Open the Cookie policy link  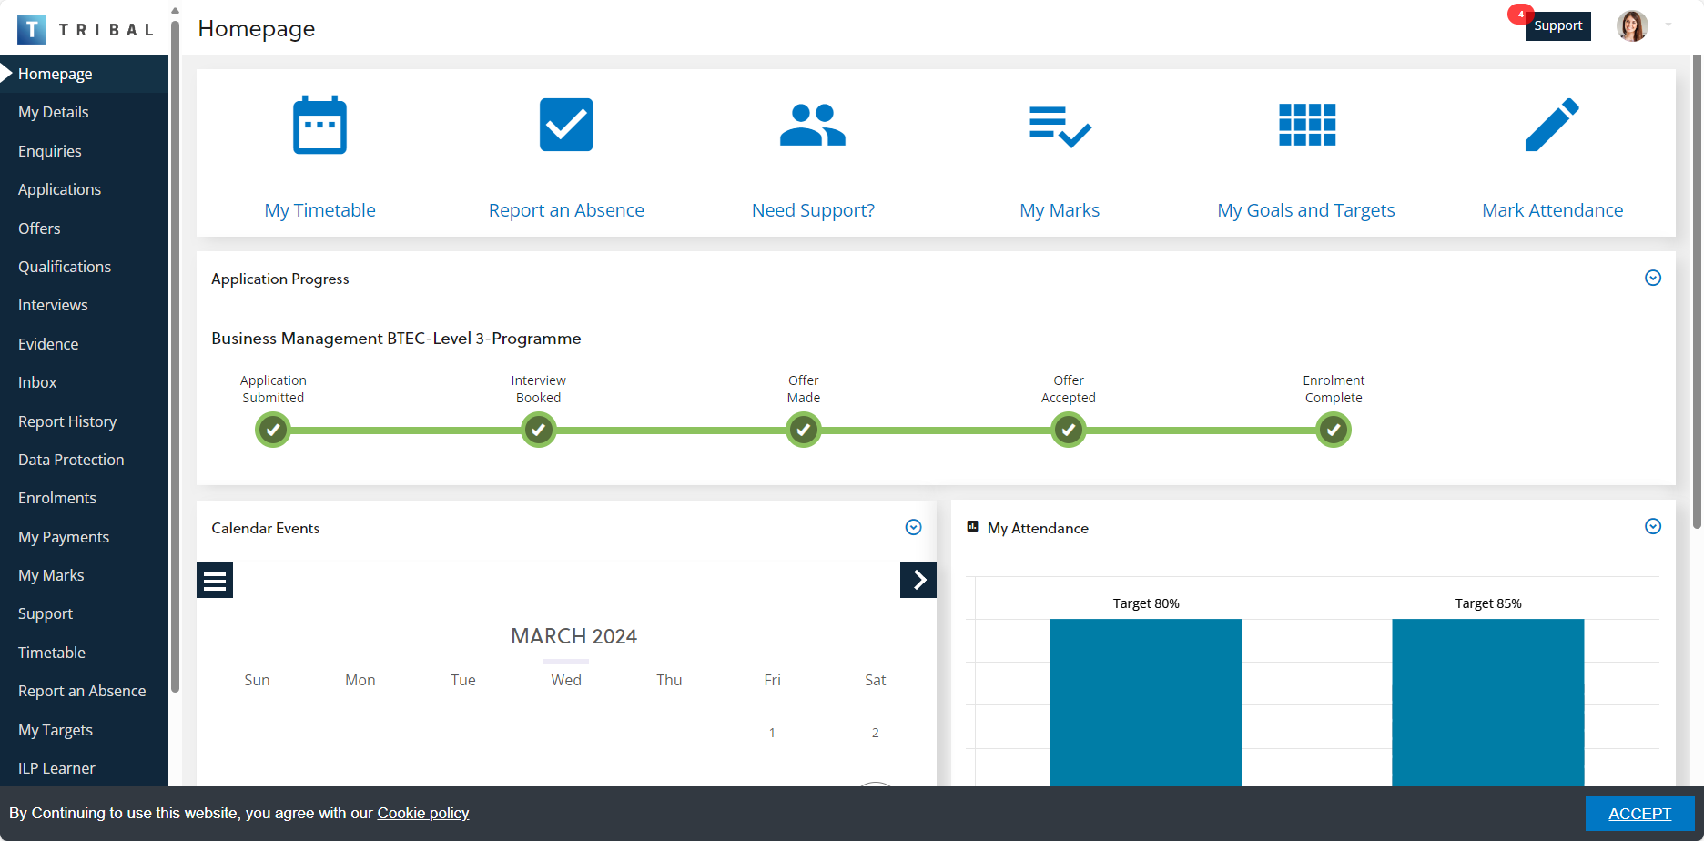point(423,813)
